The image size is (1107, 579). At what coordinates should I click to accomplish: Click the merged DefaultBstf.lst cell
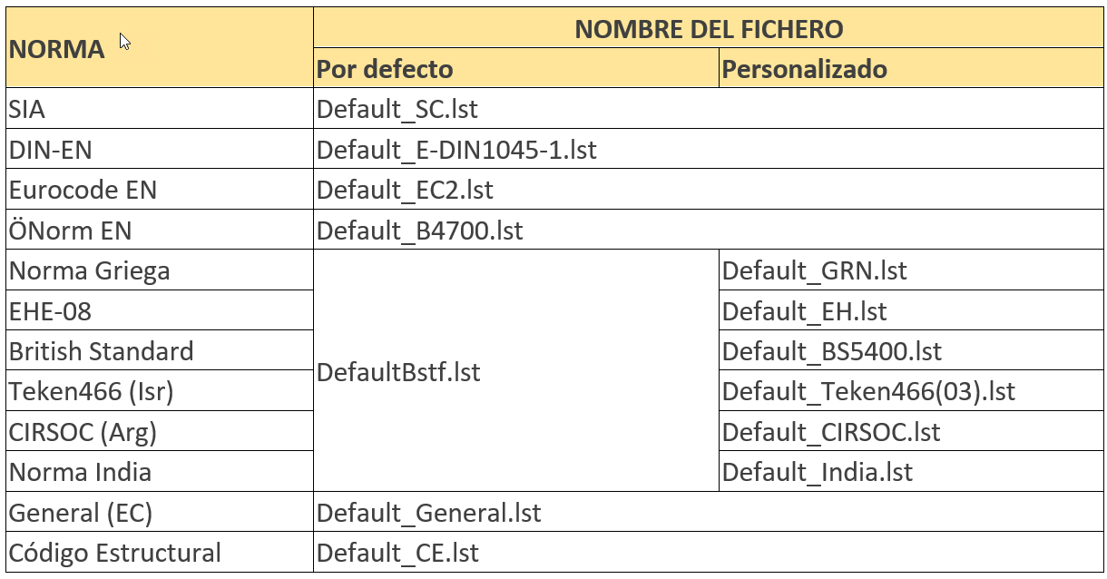tap(399, 371)
